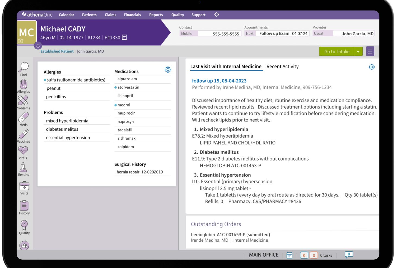Switch to the Recent Activity tab

pos(282,67)
